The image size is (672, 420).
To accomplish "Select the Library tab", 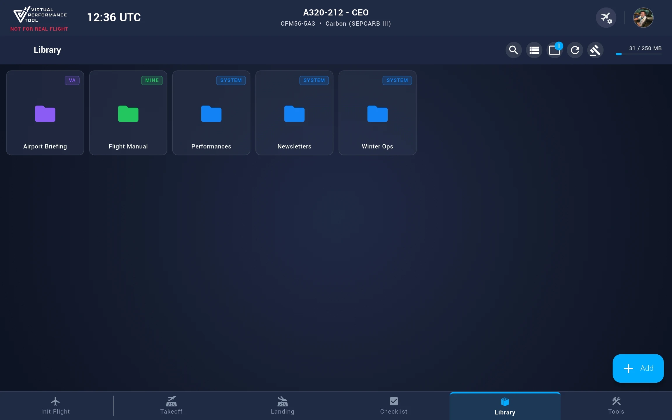I will point(505,406).
